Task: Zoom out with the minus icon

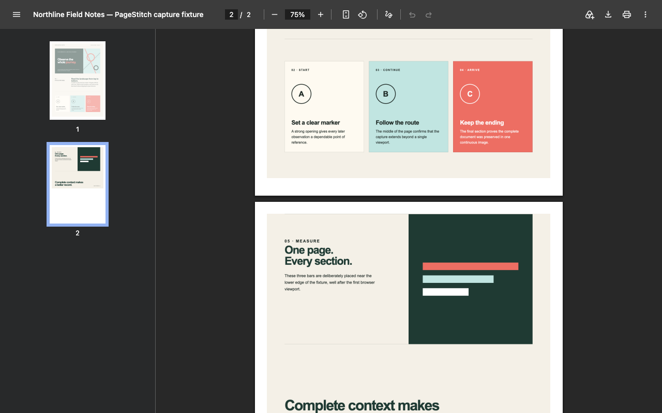Action: click(x=275, y=14)
